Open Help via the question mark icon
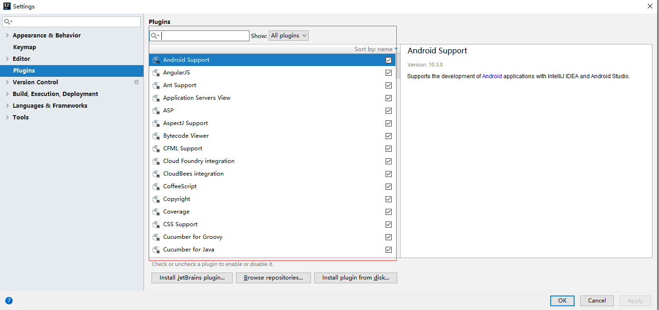 coord(9,300)
